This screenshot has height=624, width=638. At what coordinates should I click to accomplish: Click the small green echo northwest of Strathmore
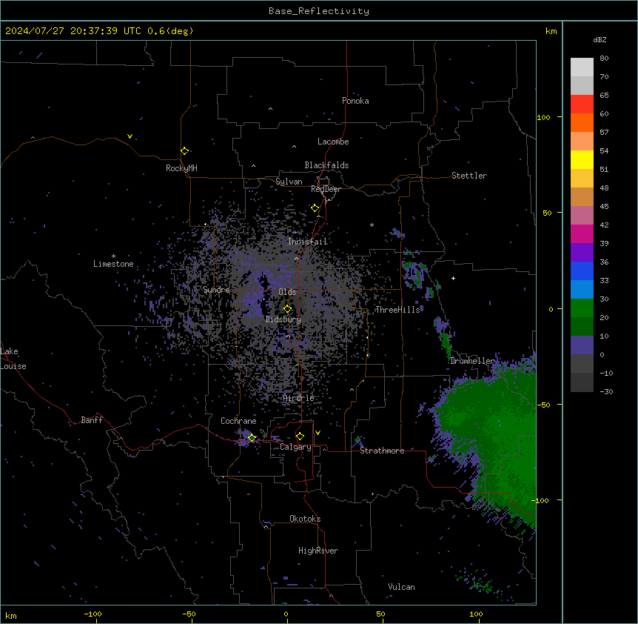(x=357, y=439)
